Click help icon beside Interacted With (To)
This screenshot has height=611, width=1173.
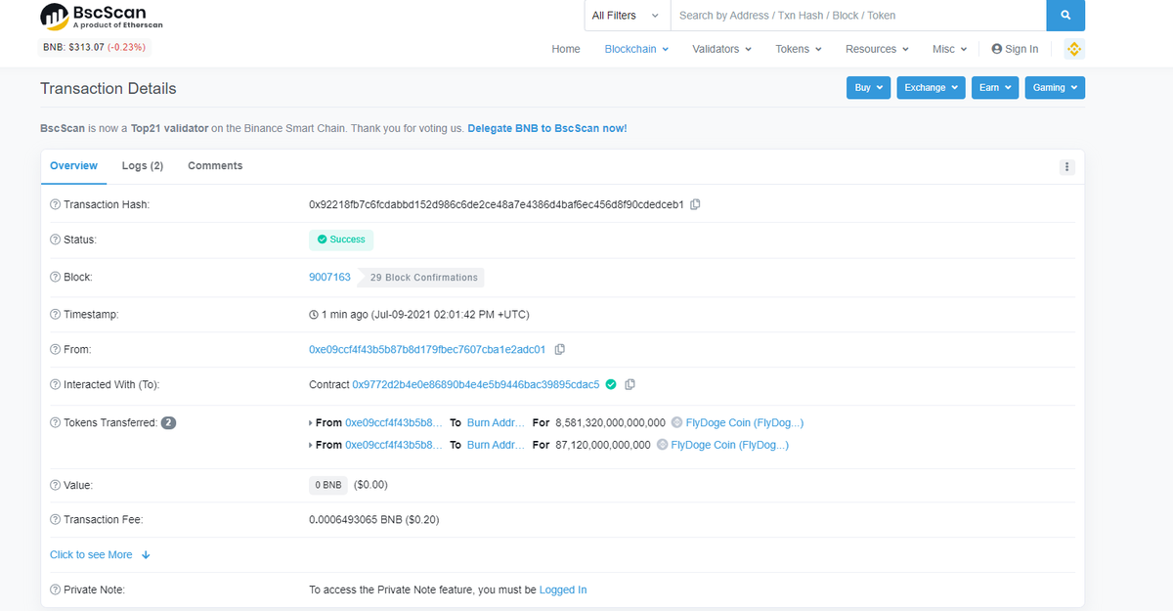[55, 385]
